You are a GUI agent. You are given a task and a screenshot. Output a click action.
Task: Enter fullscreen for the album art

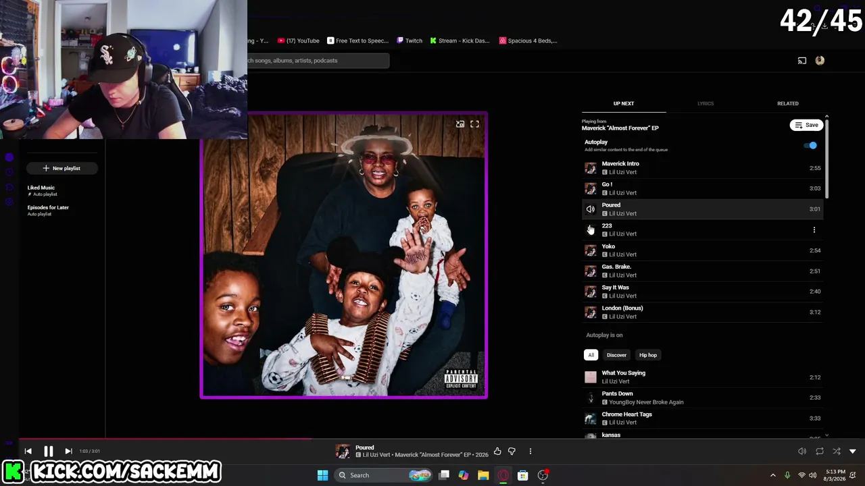tap(475, 124)
